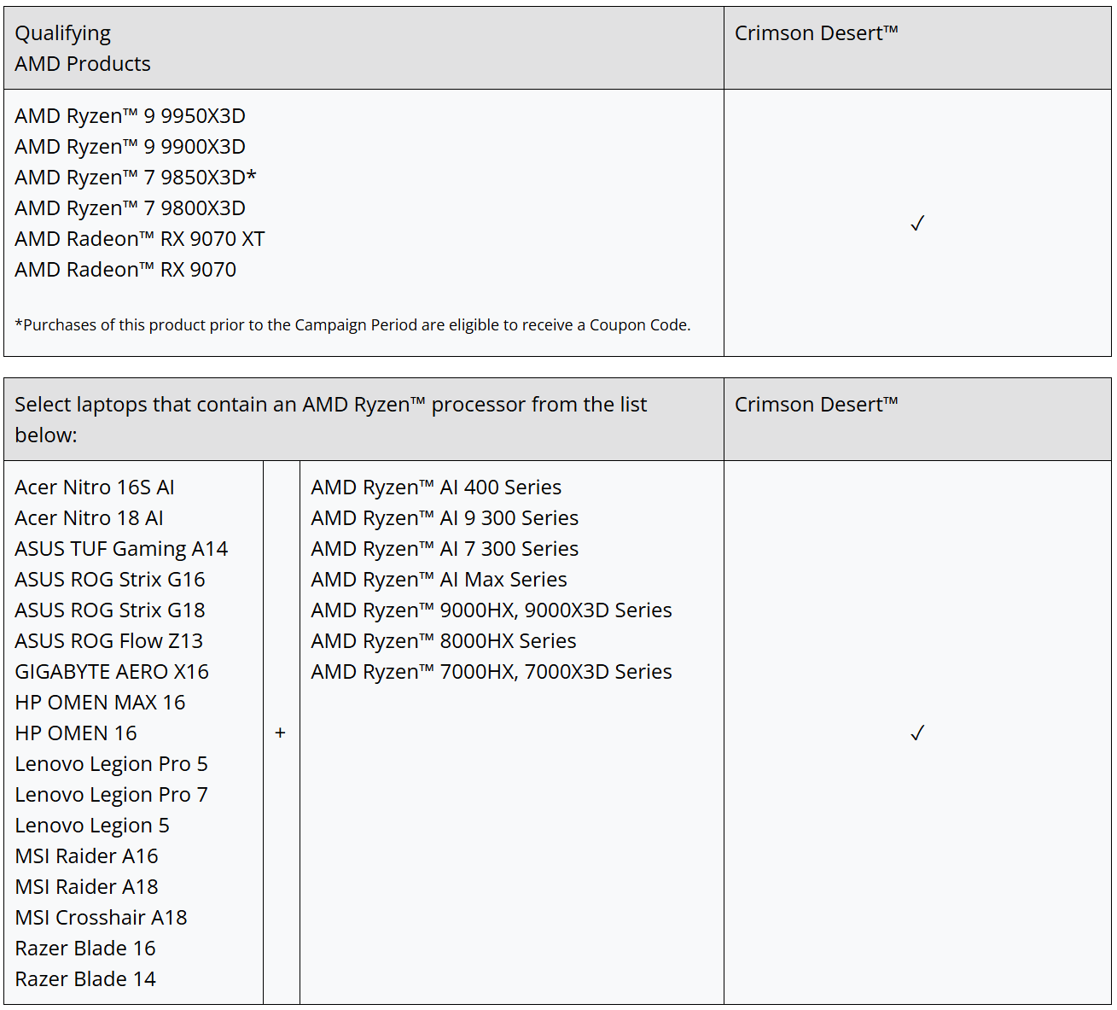
Task: Click the "AMD Ryzen™ AI 9 300 Series" entry
Action: click(x=445, y=518)
